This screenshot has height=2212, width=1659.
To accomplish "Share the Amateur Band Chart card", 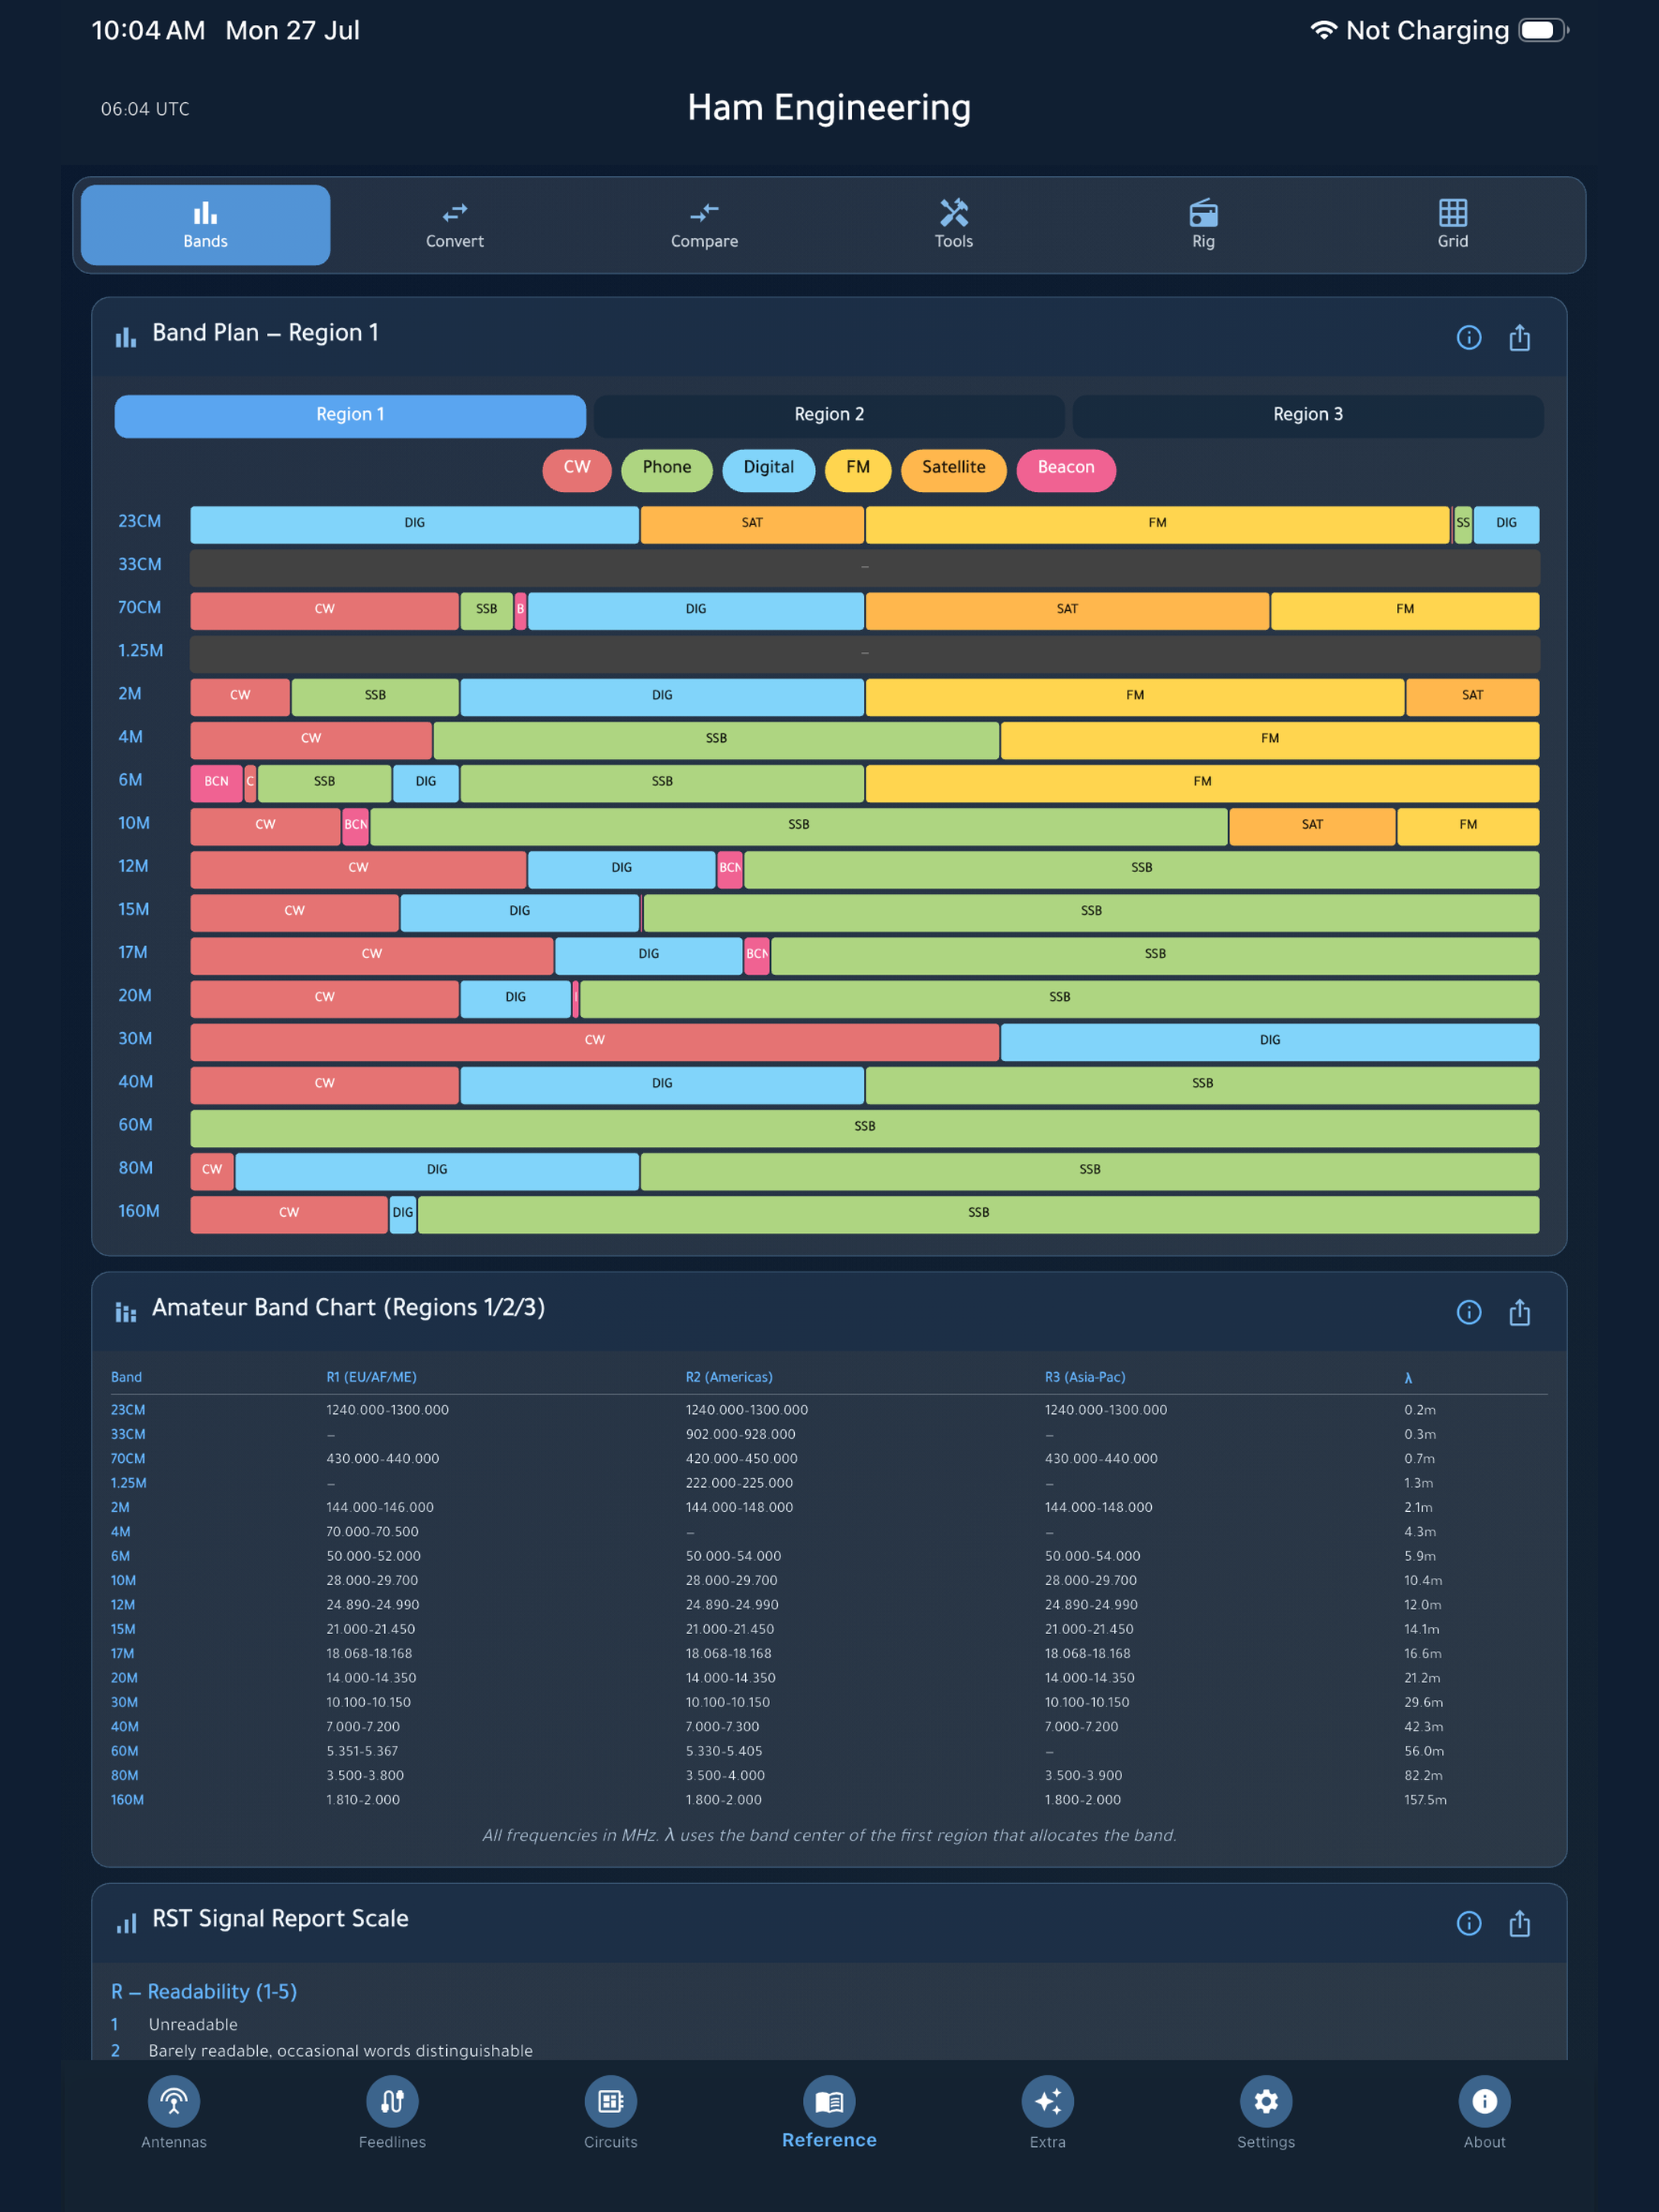I will [x=1519, y=1312].
